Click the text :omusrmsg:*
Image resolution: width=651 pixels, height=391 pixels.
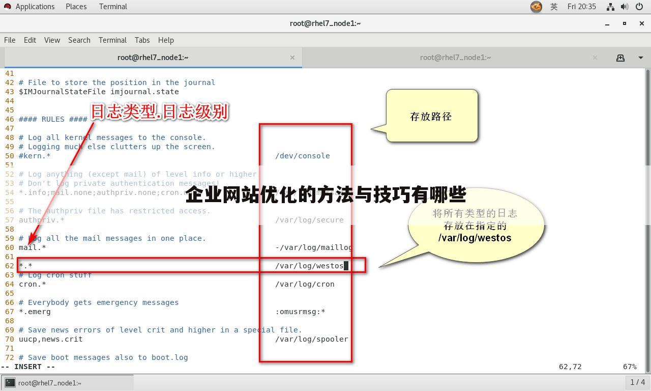click(x=300, y=312)
